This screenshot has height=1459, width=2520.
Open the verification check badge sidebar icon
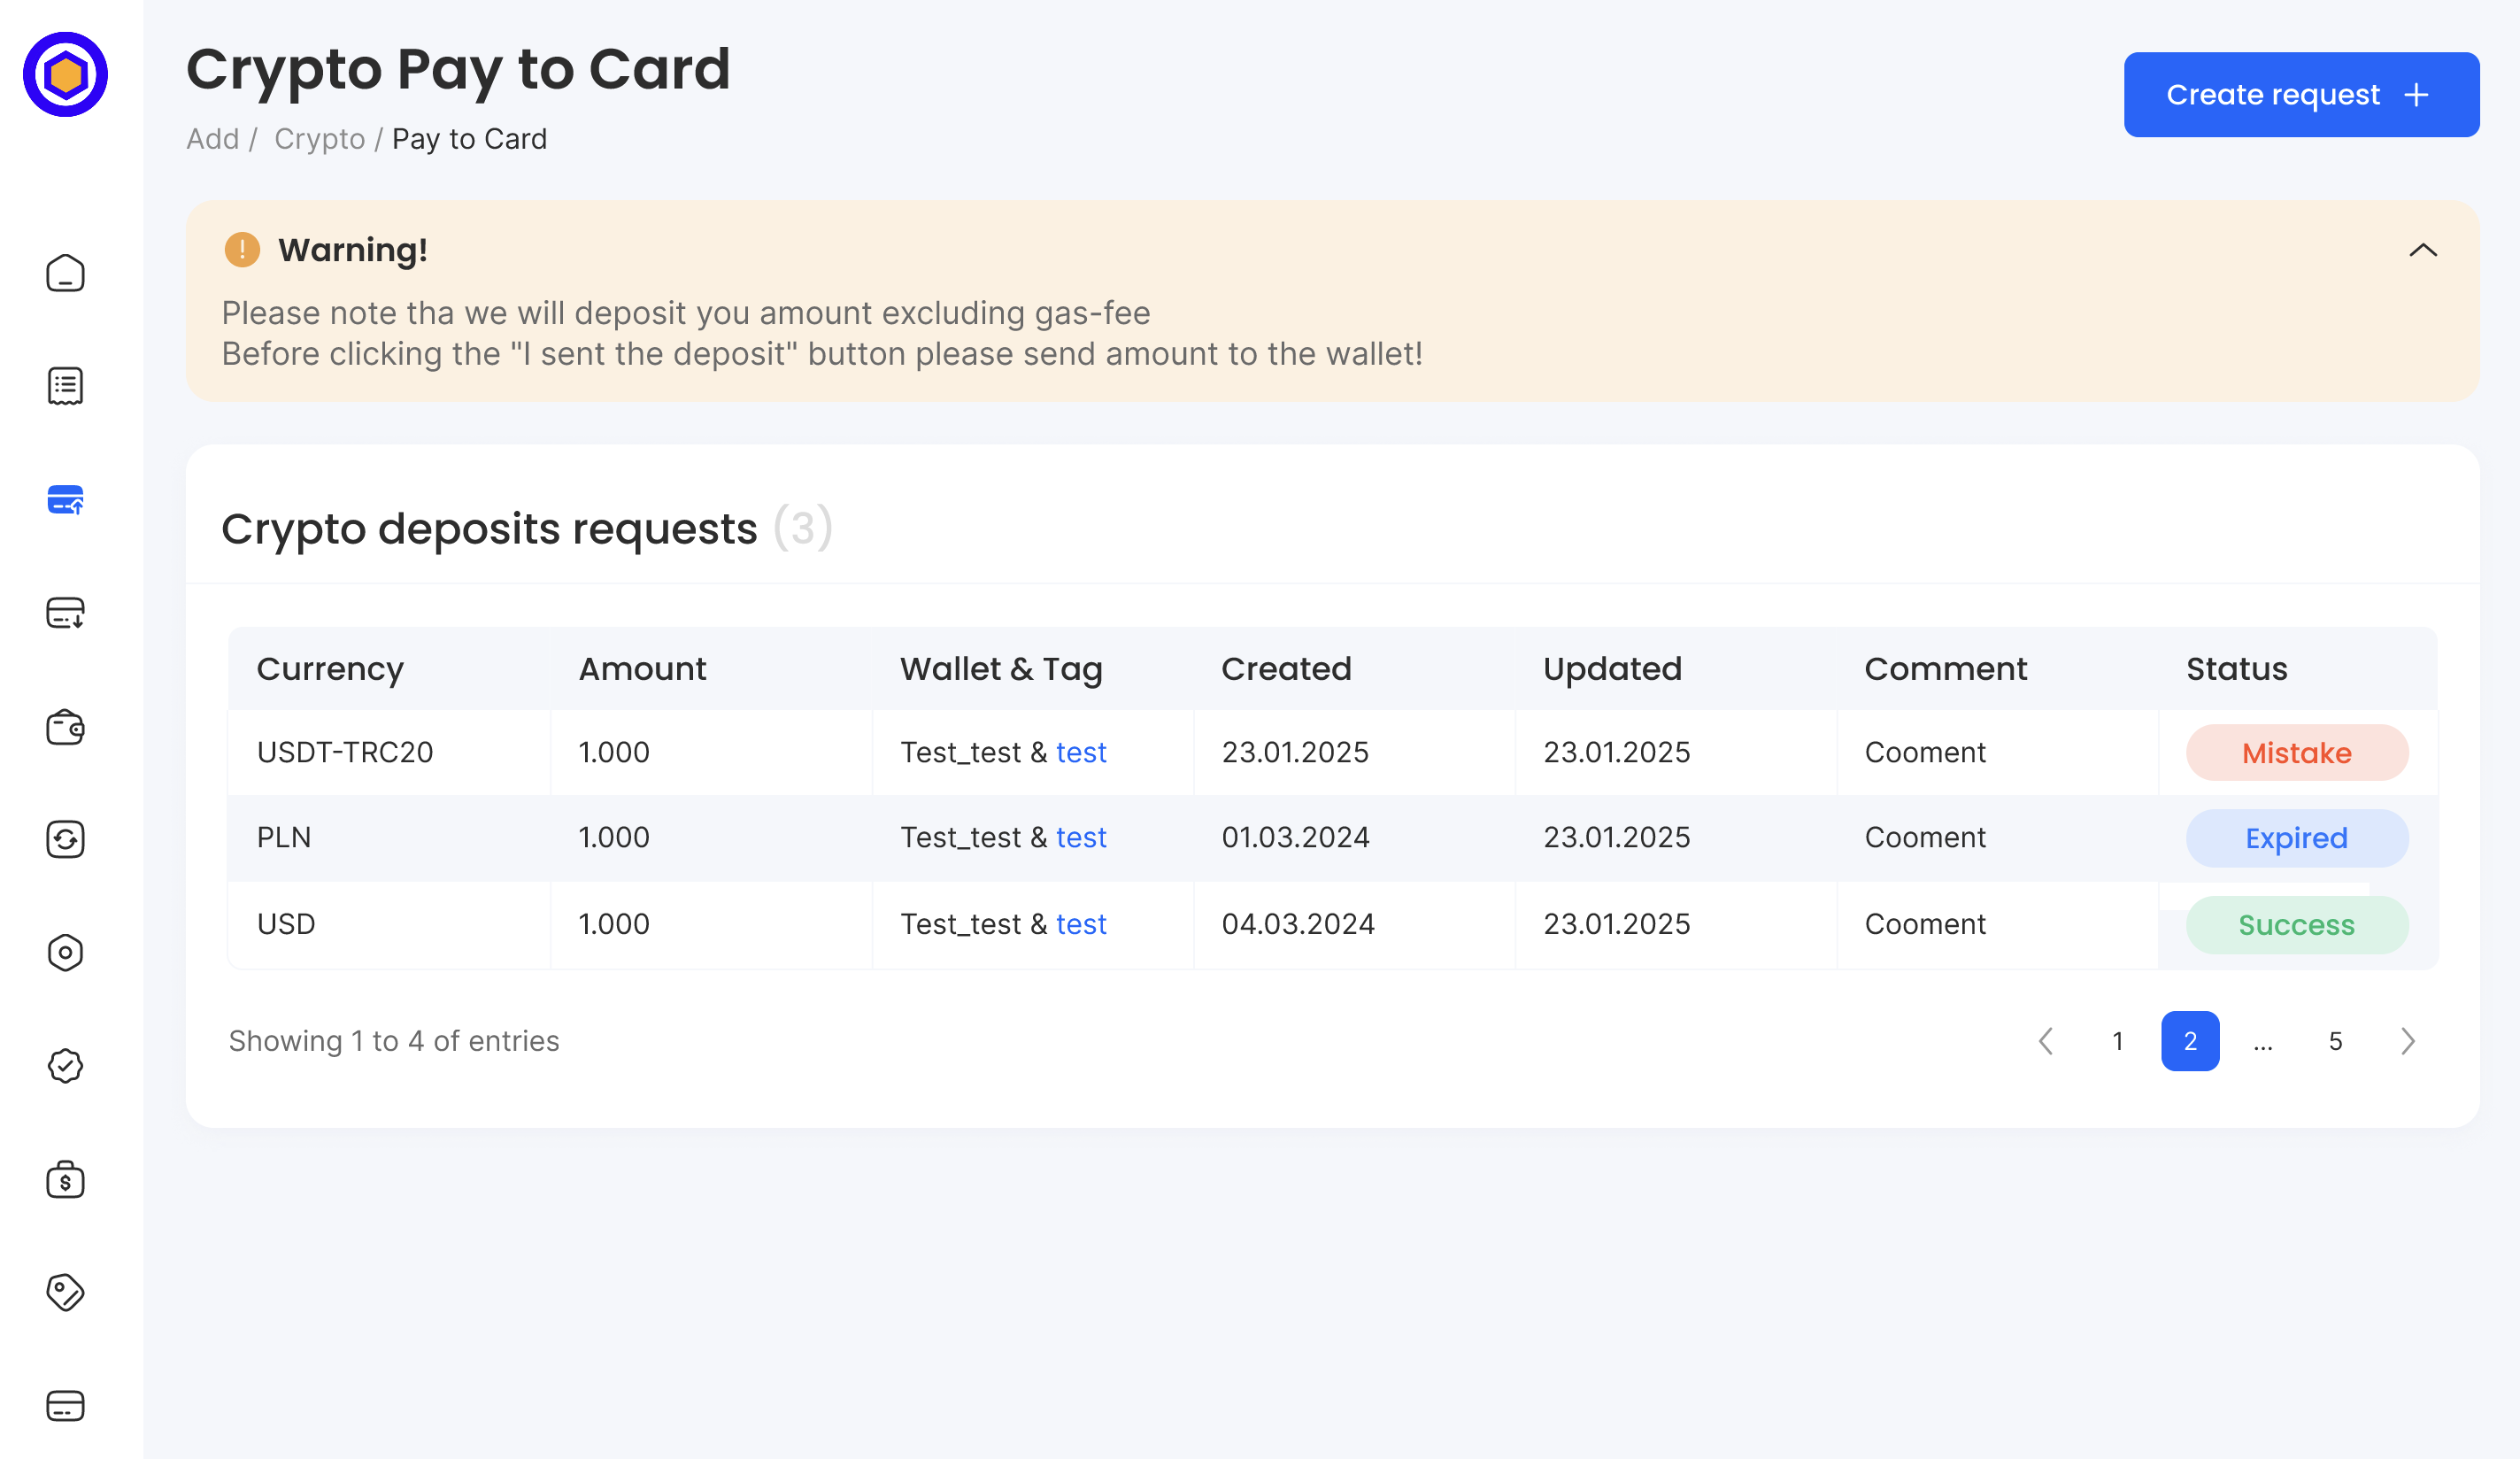[65, 1066]
